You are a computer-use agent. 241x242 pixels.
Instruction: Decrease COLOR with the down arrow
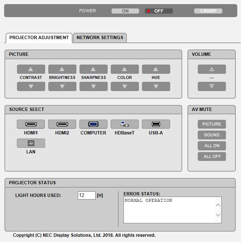pyautogui.click(x=125, y=86)
